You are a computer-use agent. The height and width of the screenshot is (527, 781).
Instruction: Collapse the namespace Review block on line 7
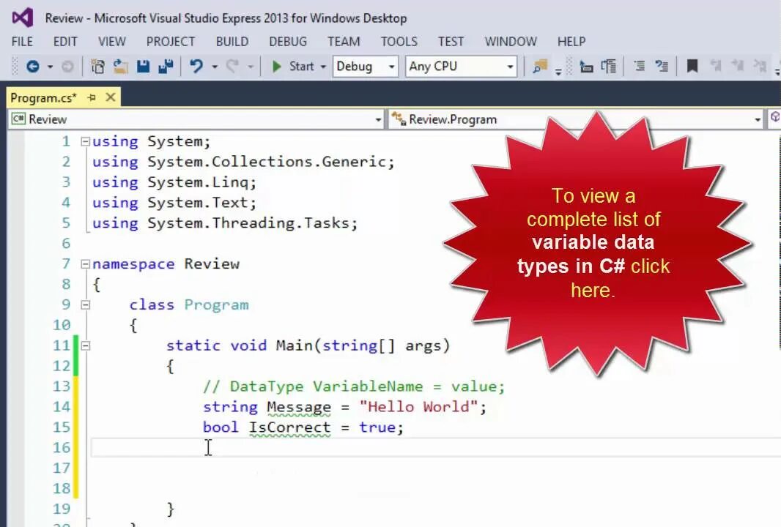click(x=85, y=264)
